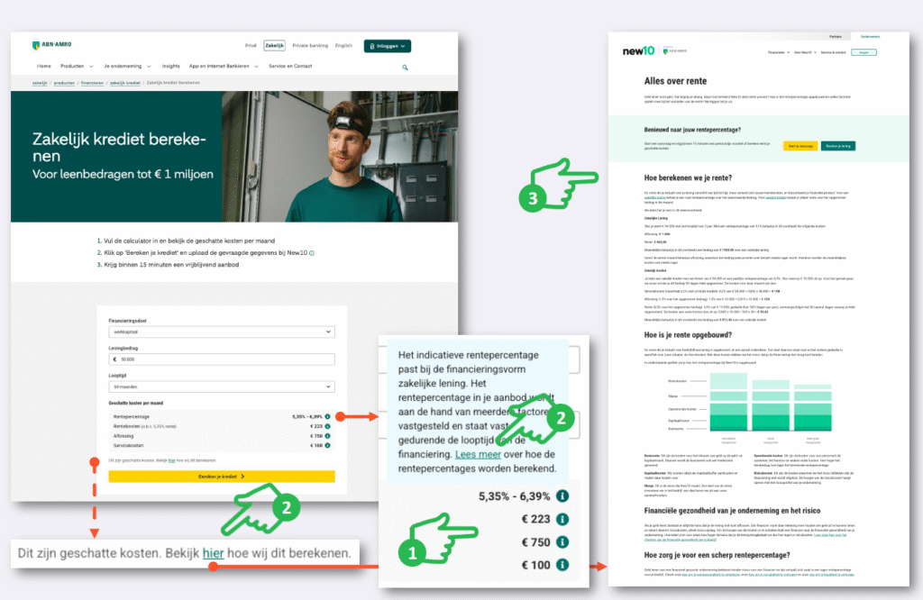Open the Looptijd dropdown

coord(221,386)
